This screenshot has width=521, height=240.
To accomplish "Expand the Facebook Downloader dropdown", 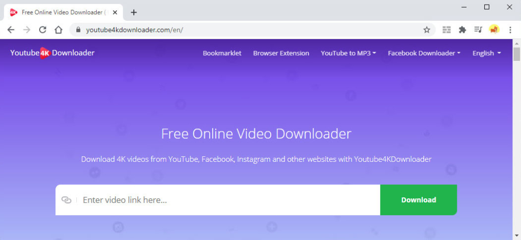I will coord(424,53).
